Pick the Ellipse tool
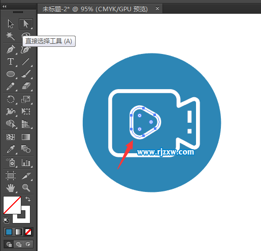Image resolution: width=261 pixels, height=251 pixels. tap(11, 74)
